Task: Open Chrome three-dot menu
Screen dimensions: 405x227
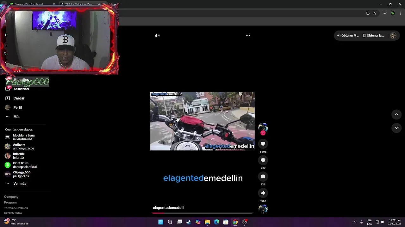Action: (401, 13)
